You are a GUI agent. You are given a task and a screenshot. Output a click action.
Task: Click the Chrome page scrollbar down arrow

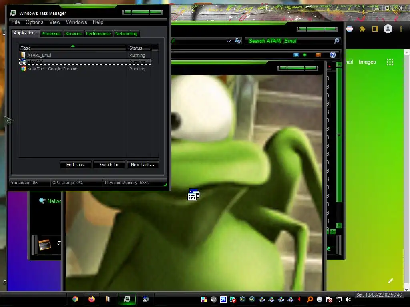point(407,289)
